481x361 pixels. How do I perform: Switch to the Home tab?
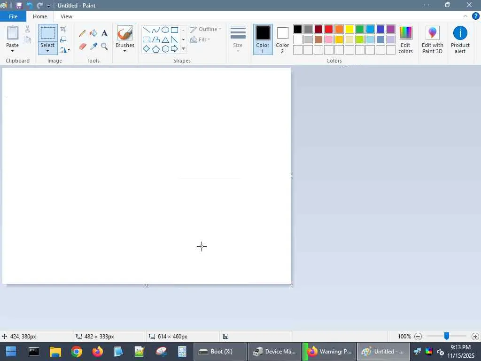coord(40,16)
